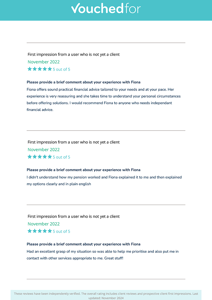
Task: Click review text about pension explained in plain english
Action: tap(104, 180)
